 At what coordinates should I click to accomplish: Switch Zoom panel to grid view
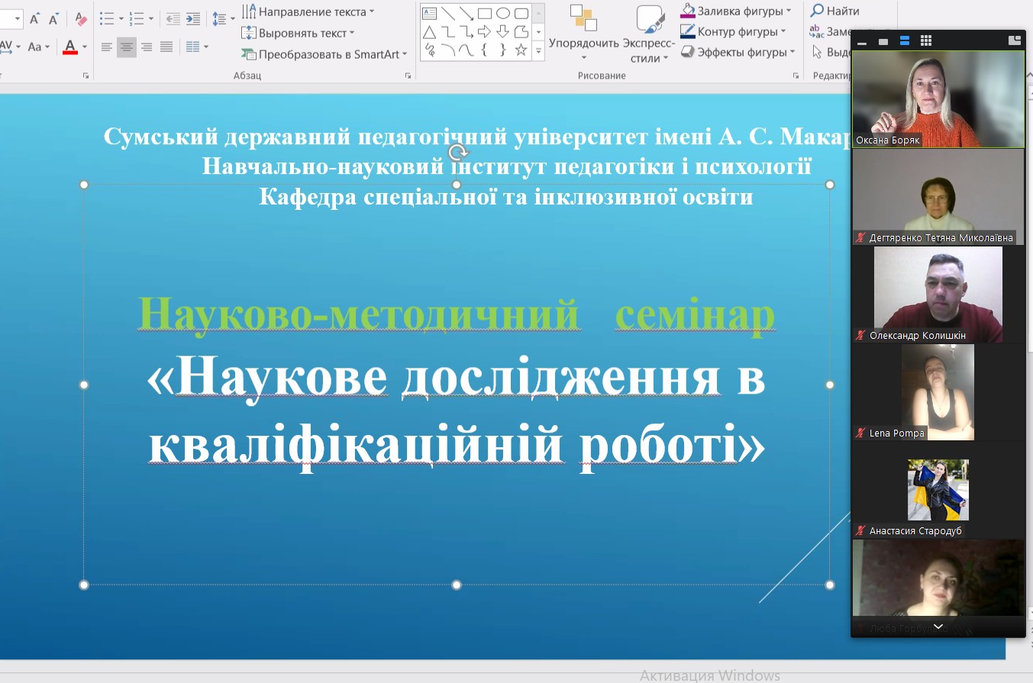[926, 40]
